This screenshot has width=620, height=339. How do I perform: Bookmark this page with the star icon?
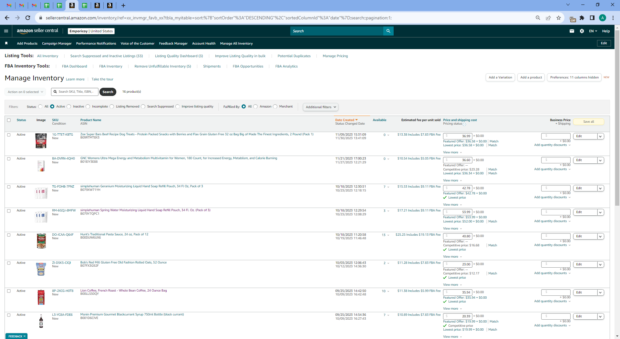[559, 18]
